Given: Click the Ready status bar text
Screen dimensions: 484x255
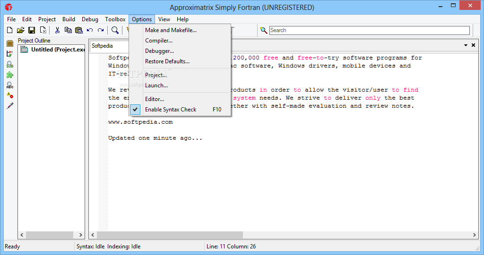Looking at the screenshot, I should [x=12, y=246].
